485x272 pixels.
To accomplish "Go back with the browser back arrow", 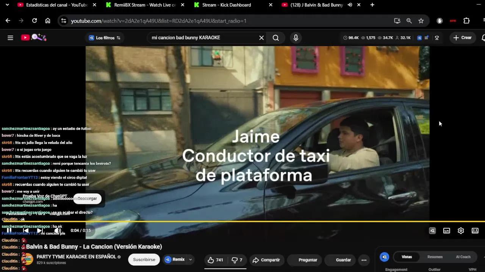I will [x=8, y=21].
